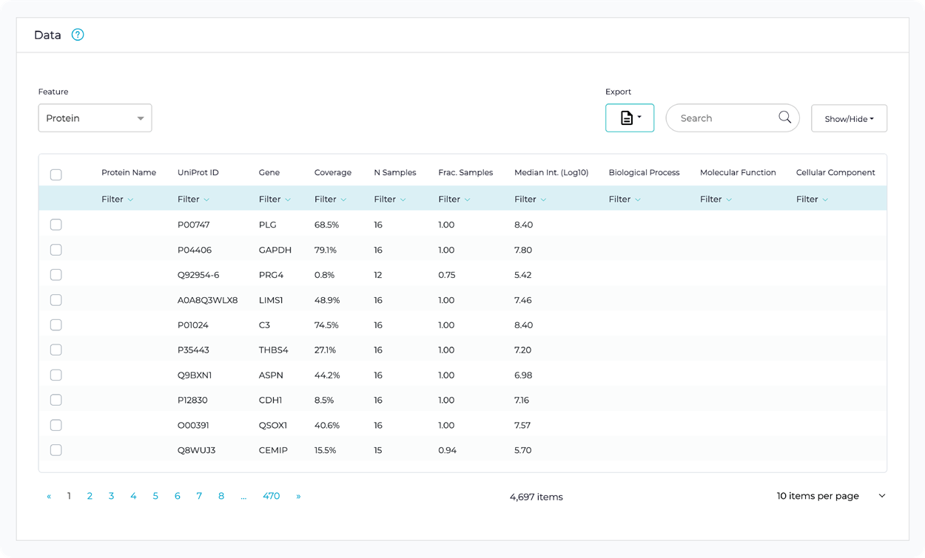Click UniProt ID Q9BXN1
Viewport: 925px width, 558px height.
pyautogui.click(x=195, y=375)
